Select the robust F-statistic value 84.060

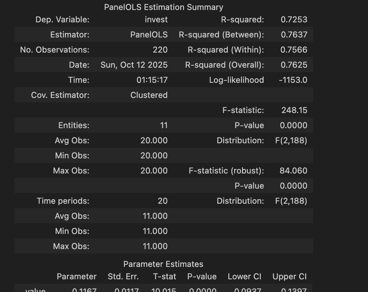click(294, 171)
